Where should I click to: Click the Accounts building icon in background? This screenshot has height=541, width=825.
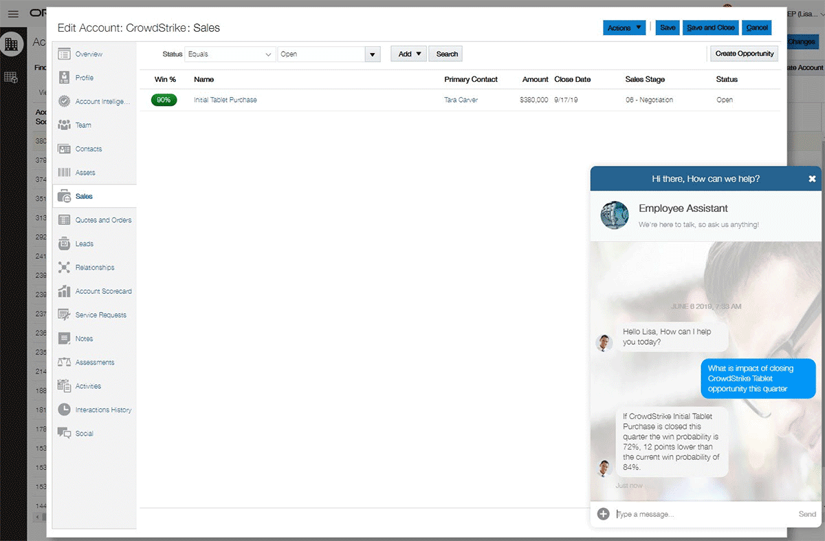point(11,43)
